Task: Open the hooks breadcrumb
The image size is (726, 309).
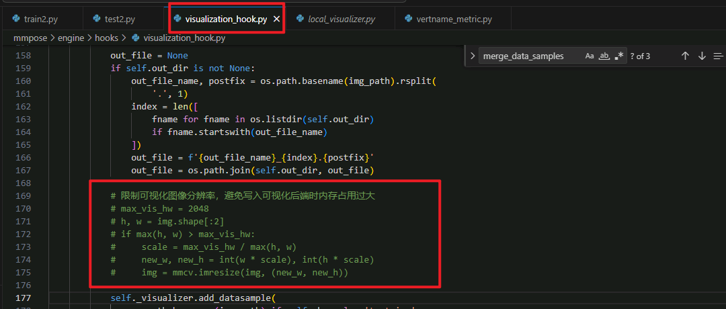Action: (x=106, y=38)
